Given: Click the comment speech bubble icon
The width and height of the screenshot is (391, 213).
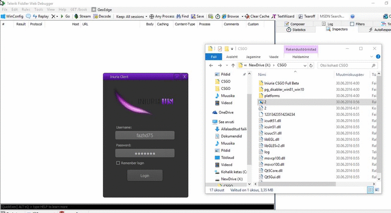Looking at the screenshot, I should pyautogui.click(x=28, y=16).
